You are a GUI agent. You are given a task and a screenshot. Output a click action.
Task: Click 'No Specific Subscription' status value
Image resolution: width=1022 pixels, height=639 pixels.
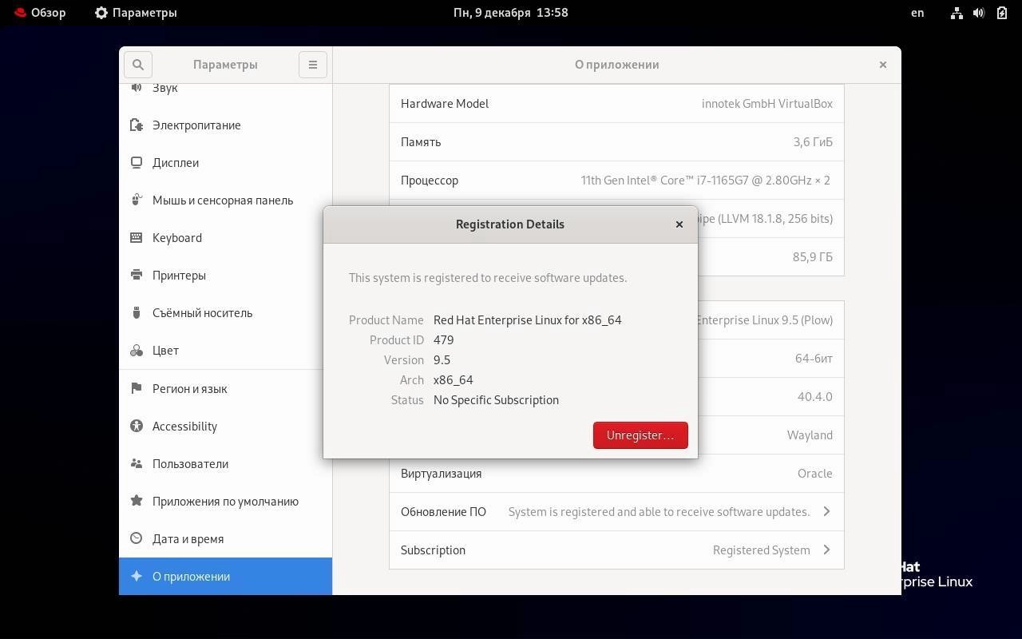[x=496, y=399]
